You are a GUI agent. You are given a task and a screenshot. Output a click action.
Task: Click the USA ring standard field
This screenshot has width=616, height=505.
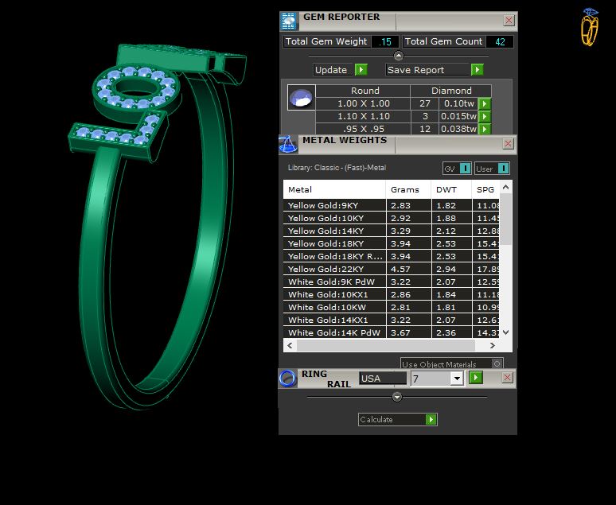(383, 379)
